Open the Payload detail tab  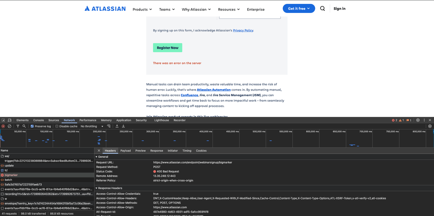coord(126,151)
